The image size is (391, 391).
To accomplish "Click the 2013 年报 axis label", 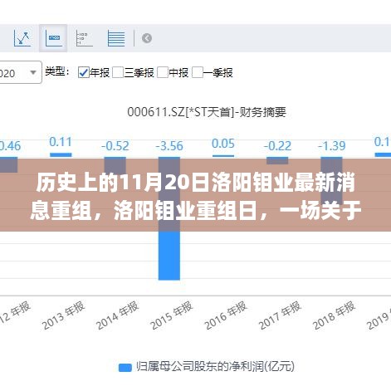I will pyautogui.click(x=63, y=315).
